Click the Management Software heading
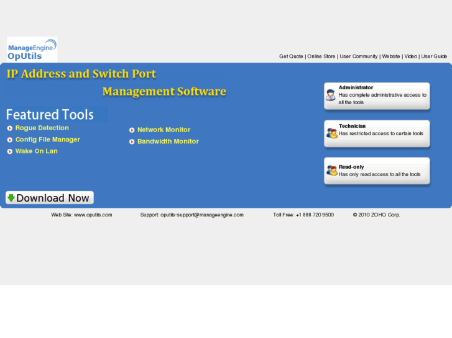Viewport: 452px width, 338px height. click(x=164, y=91)
